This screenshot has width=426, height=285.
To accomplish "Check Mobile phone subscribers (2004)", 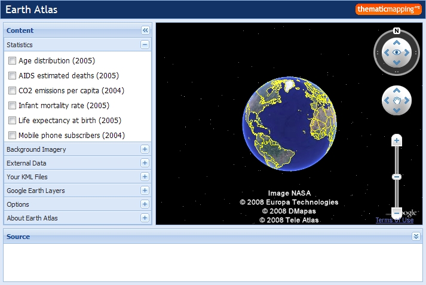I will 12,135.
